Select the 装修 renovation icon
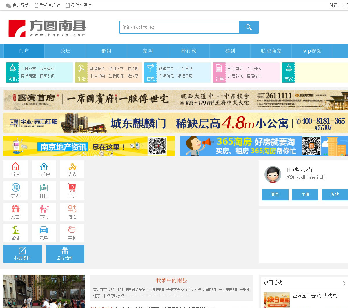 coord(72,170)
